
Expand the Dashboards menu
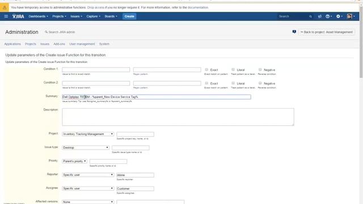click(39, 16)
